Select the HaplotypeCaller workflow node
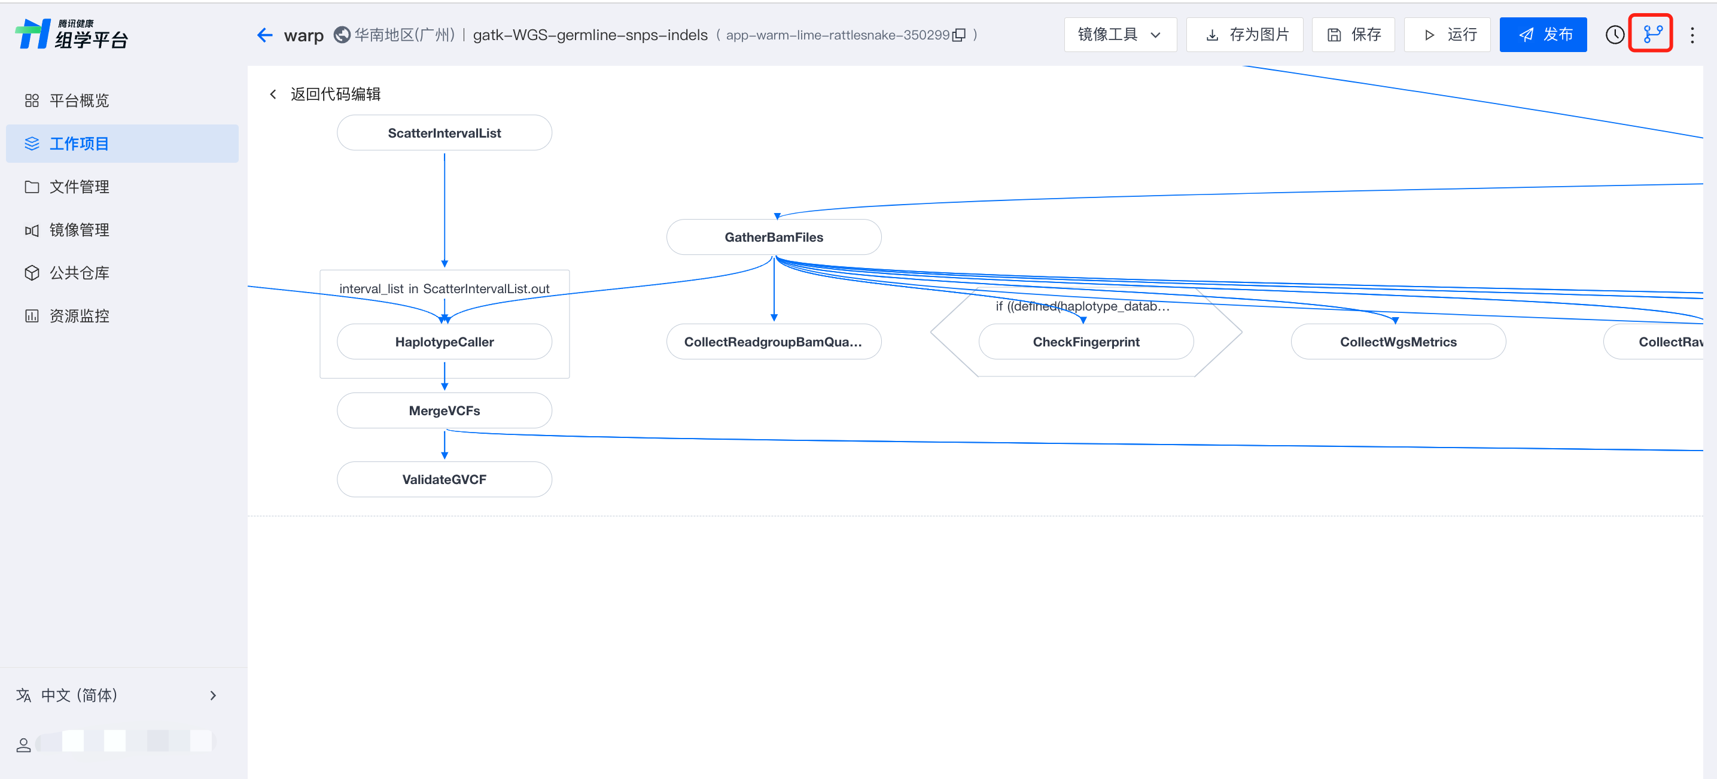The image size is (1717, 779). (444, 342)
